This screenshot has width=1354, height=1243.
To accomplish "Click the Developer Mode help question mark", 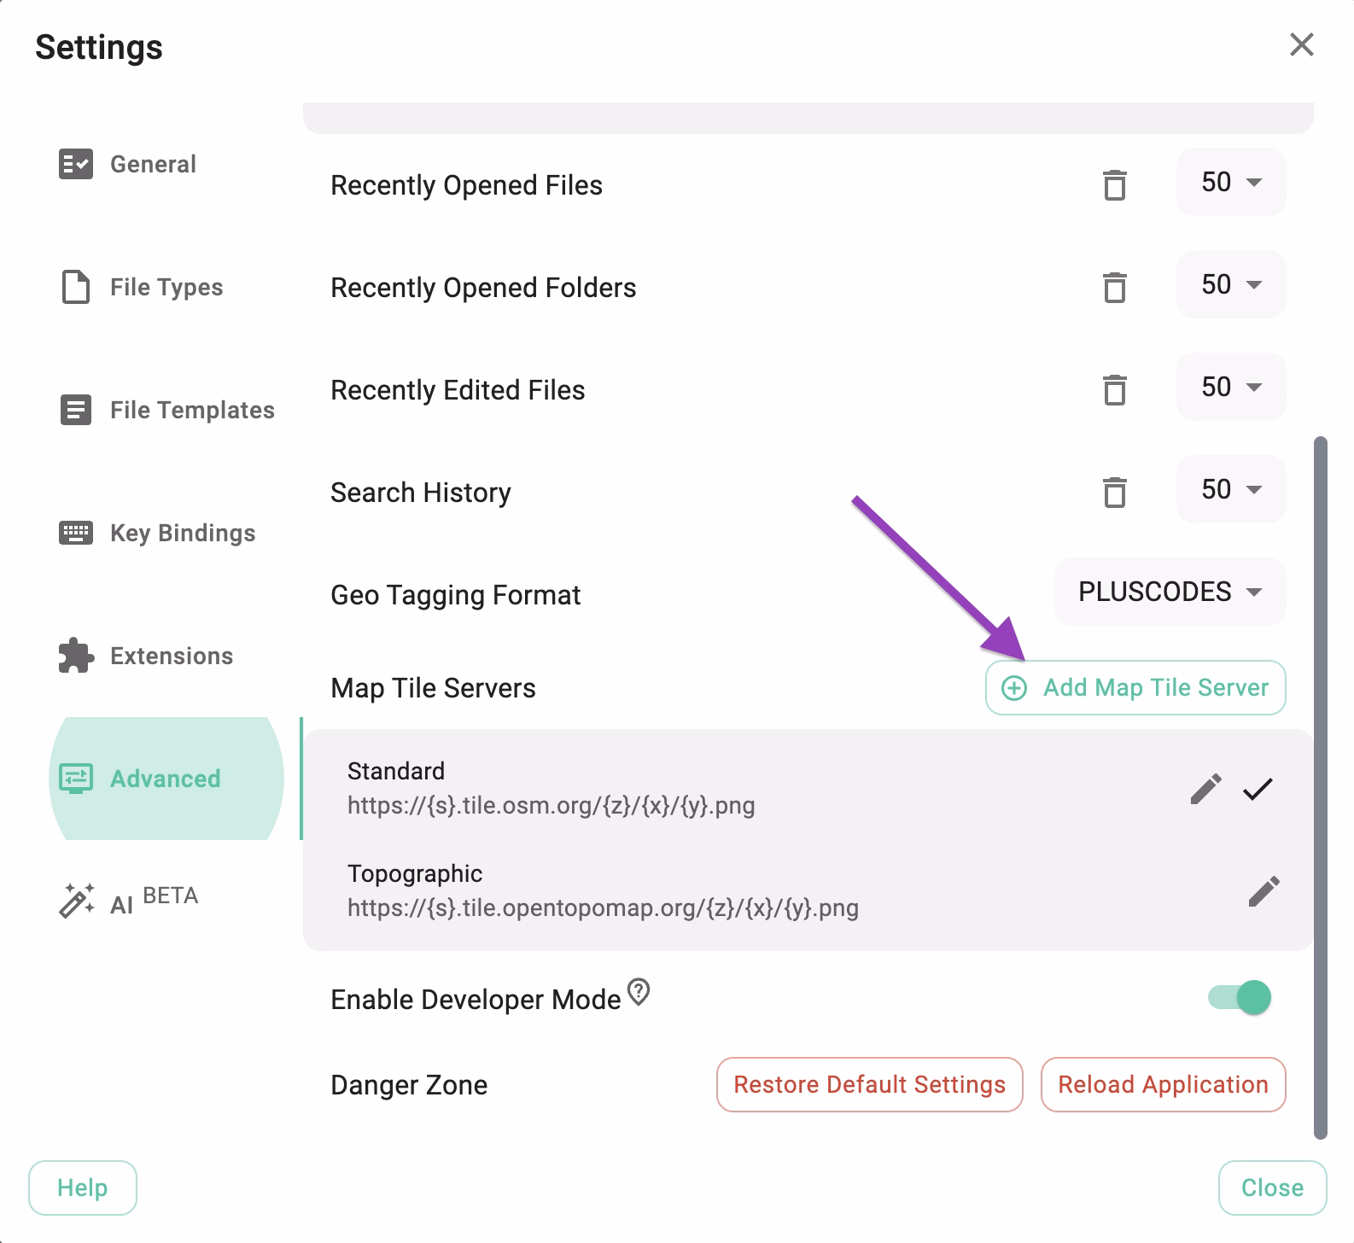I will point(638,991).
